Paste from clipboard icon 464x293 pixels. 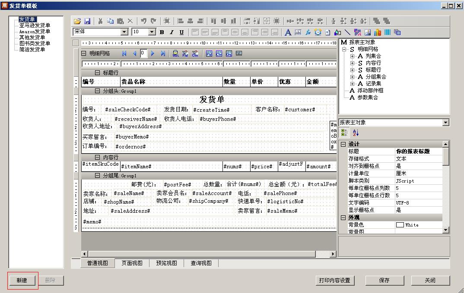pyautogui.click(x=120, y=21)
